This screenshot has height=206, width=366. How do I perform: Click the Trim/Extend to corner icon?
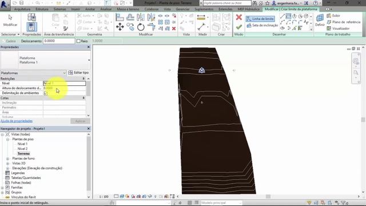(x=151, y=27)
